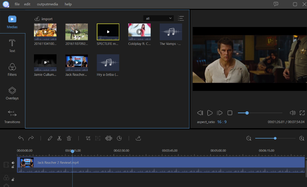Screen dimensions: 307x187
Task: Click the pencil edit icon
Action: [x=50, y=138]
